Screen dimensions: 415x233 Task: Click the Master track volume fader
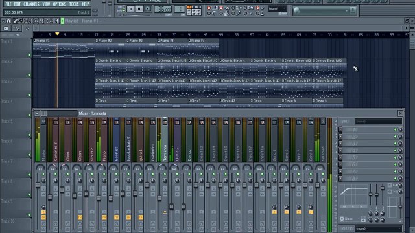pyautogui.click(x=38, y=185)
